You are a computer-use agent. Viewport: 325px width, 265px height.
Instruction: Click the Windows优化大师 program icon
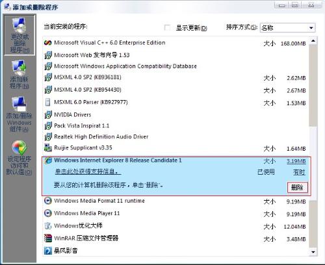[x=48, y=226]
